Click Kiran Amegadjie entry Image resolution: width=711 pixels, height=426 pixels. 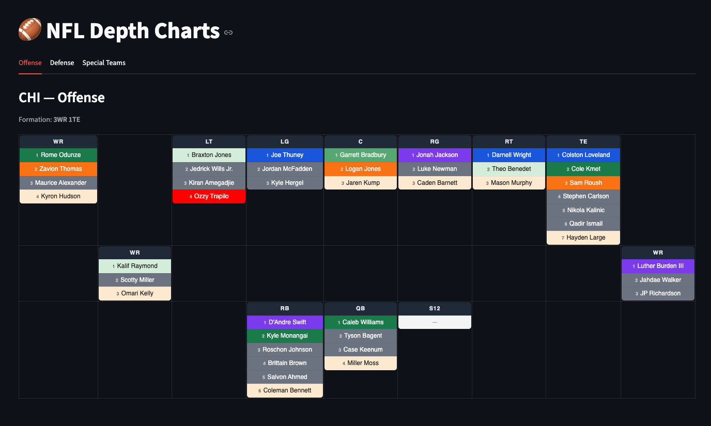209,183
